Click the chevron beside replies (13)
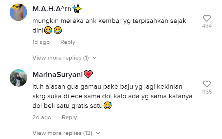Screen dimensions: 222x139 click(98, 133)
